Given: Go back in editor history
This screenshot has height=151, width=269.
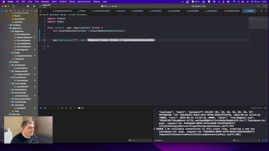Looking at the screenshot, I should click(x=44, y=11).
